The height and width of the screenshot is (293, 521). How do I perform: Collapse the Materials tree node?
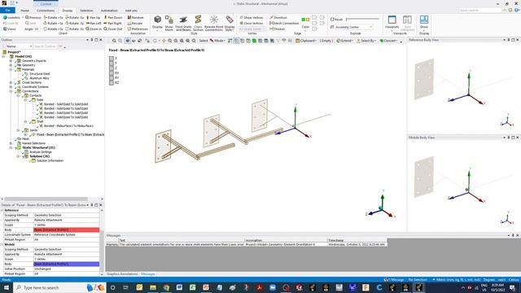[11, 69]
